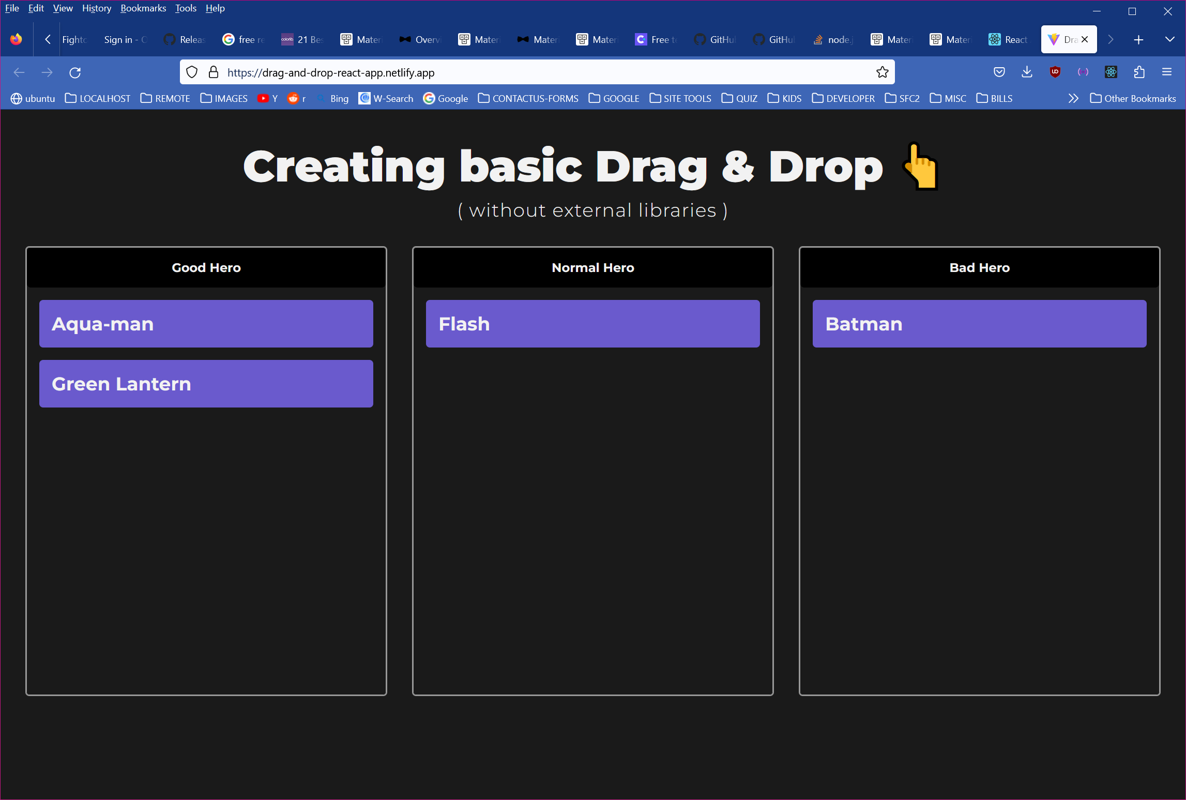The width and height of the screenshot is (1186, 800).
Task: Select the Flash card
Action: tap(593, 324)
